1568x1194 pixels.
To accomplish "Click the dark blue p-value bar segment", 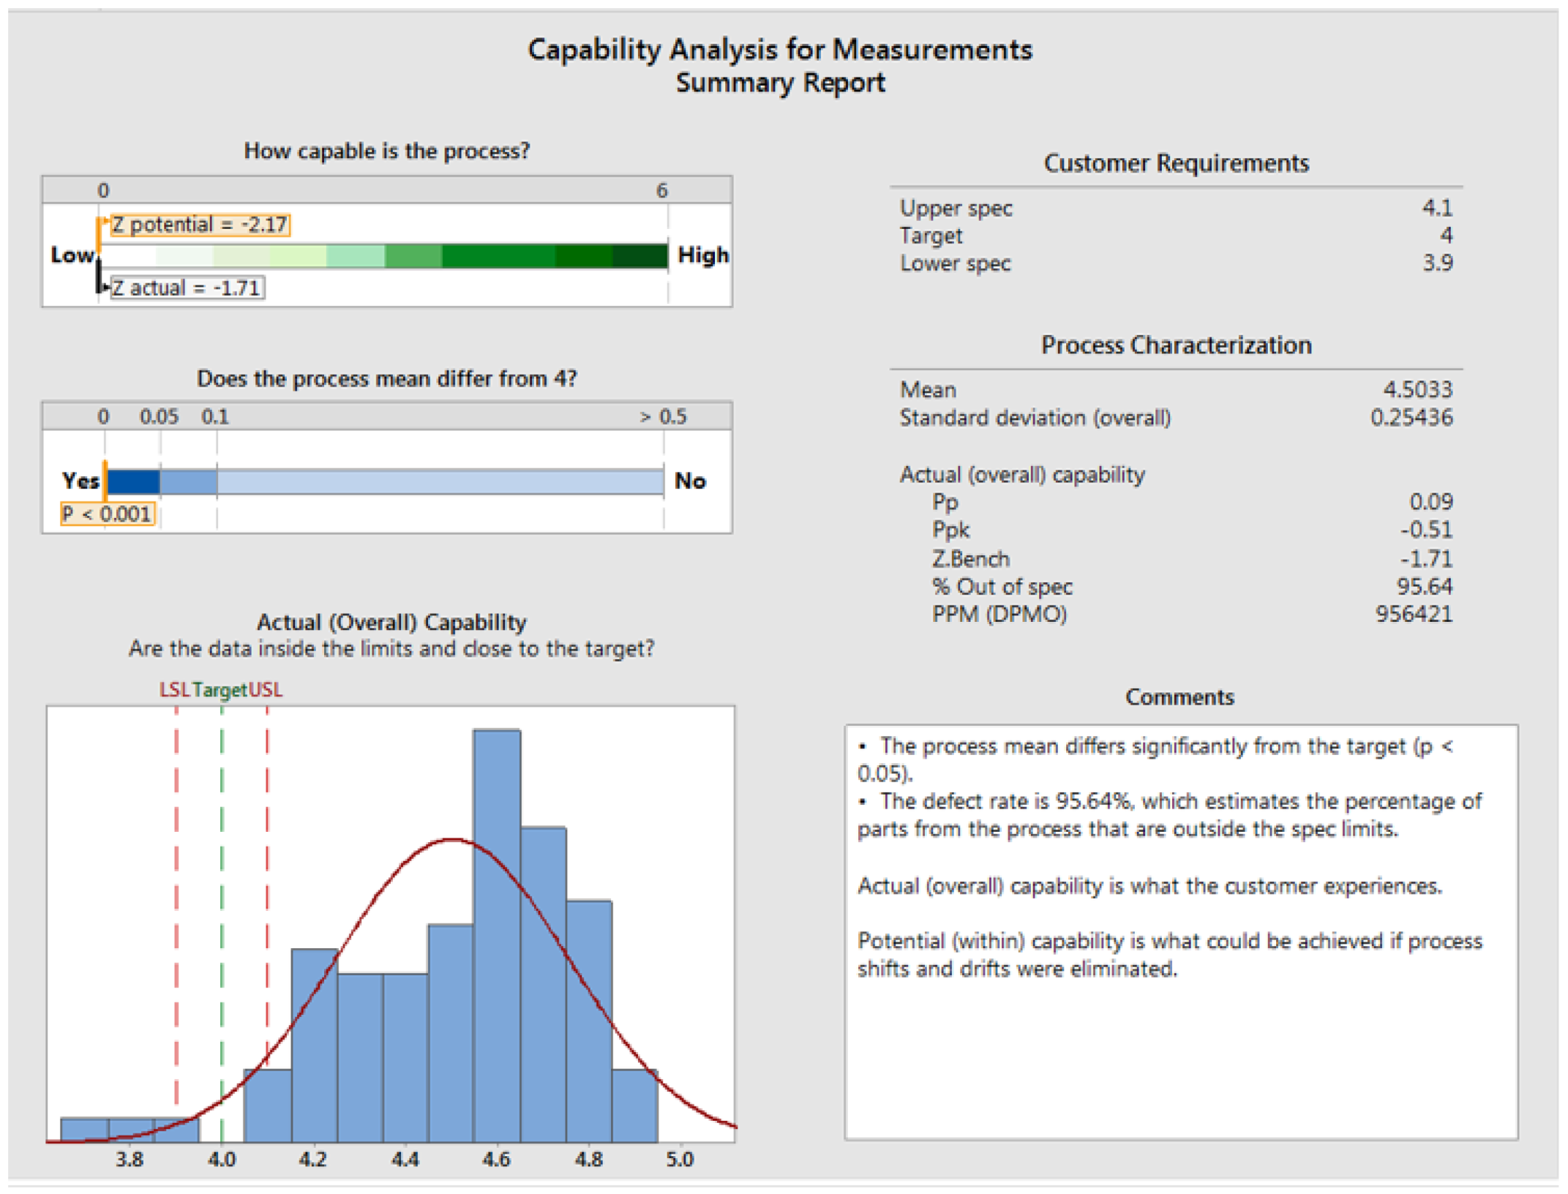I will click(134, 481).
